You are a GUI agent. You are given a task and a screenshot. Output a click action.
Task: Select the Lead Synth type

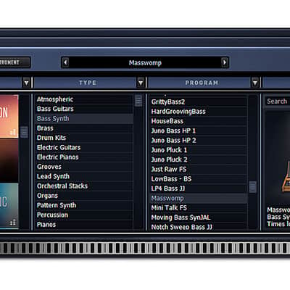[84, 176]
